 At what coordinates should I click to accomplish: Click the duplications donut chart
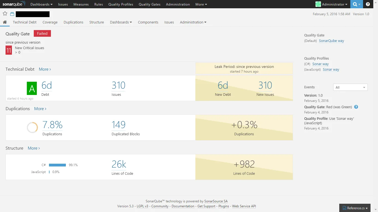(x=32, y=128)
